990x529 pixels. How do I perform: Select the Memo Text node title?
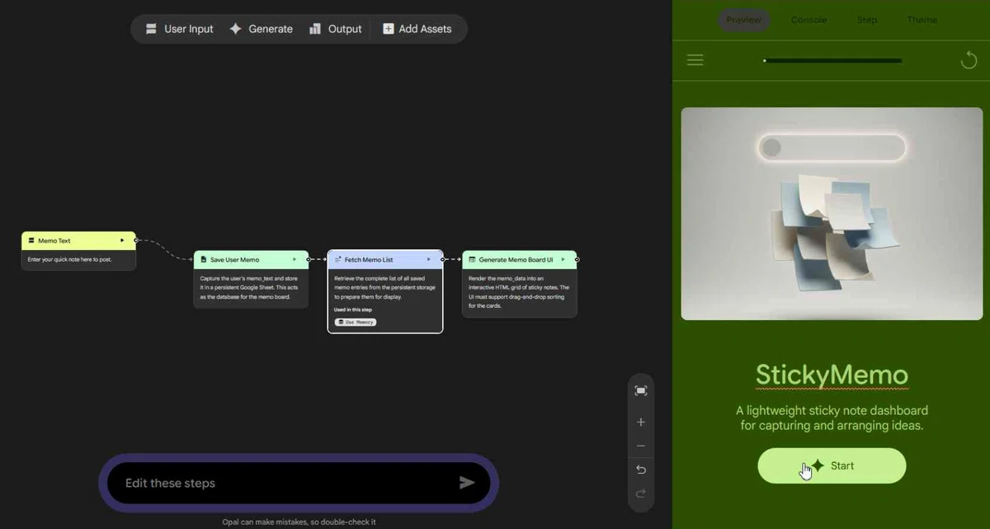[54, 241]
